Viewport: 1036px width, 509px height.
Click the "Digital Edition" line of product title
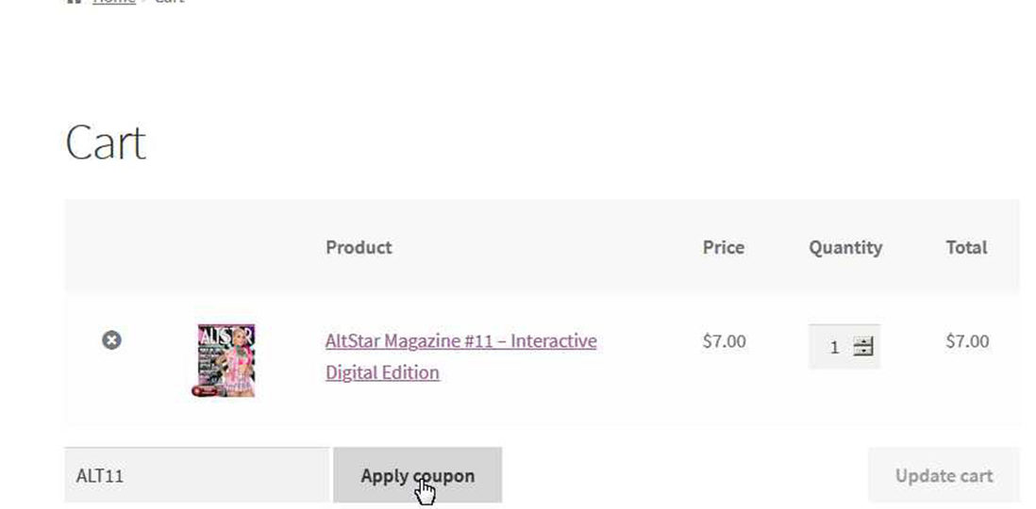click(382, 372)
